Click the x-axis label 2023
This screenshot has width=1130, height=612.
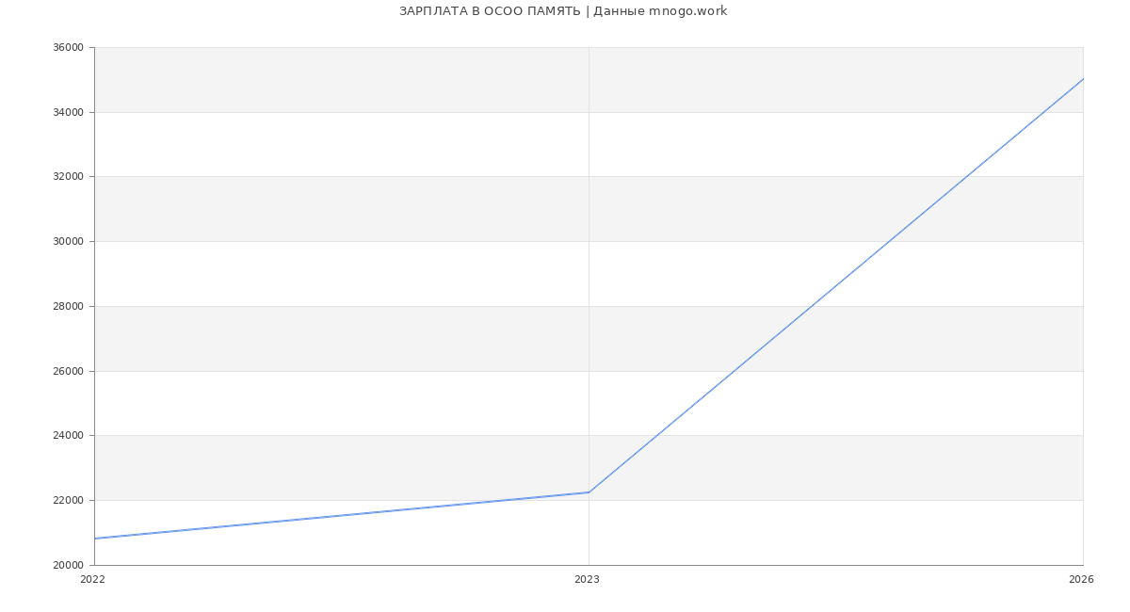point(587,580)
